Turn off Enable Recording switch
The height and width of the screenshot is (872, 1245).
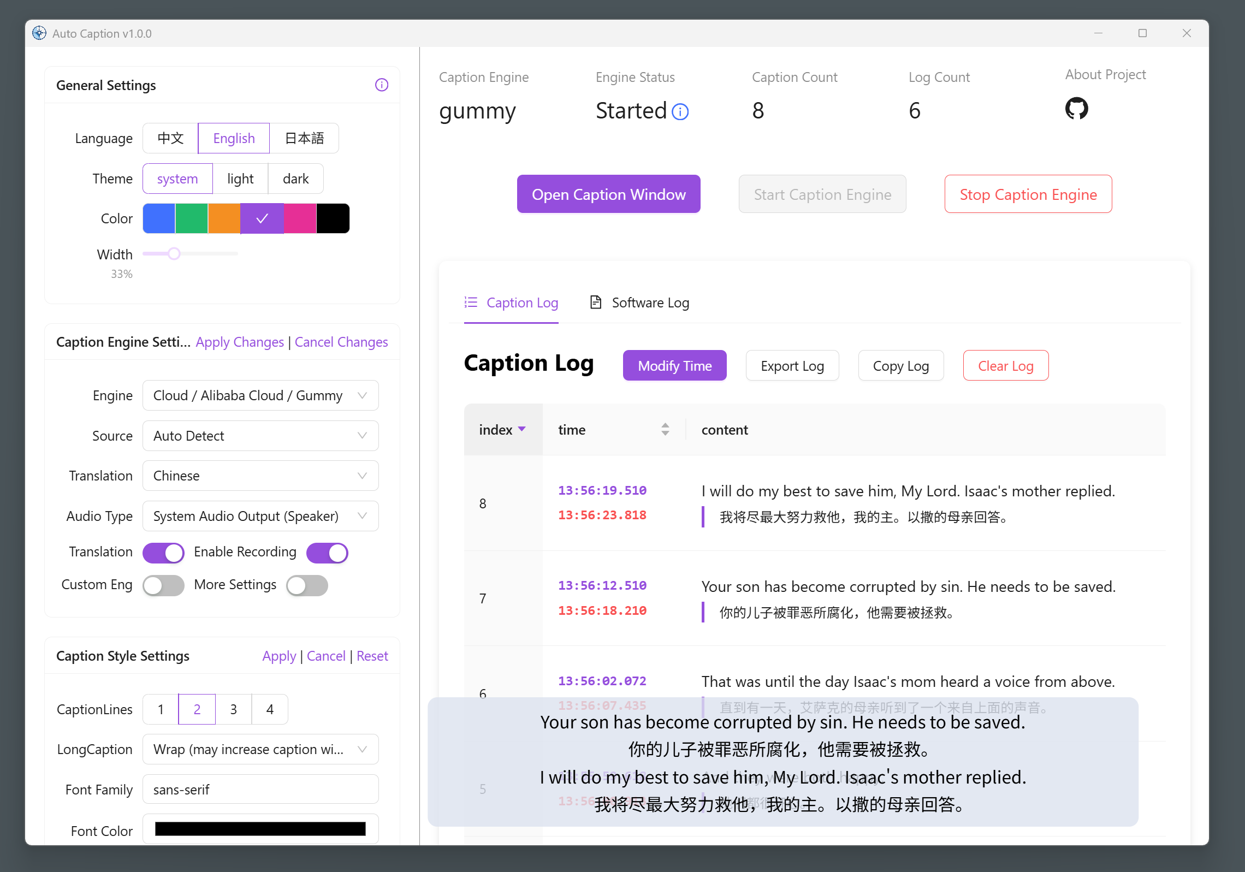pyautogui.click(x=327, y=553)
